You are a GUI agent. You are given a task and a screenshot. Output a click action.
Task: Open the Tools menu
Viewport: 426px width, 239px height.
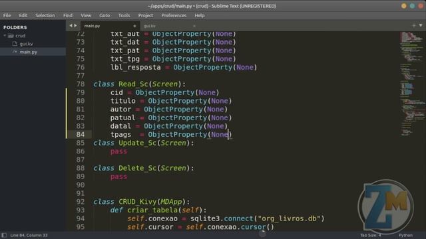124,15
